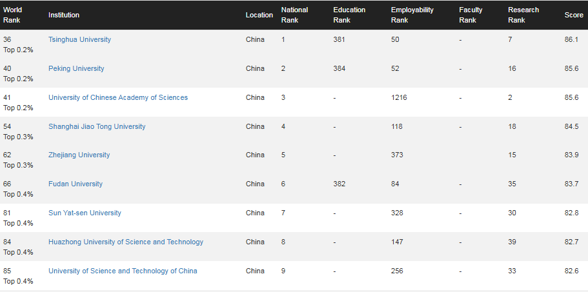Viewport: 588px width, 292px height.
Task: Open the Fudan University link
Action: tap(76, 184)
